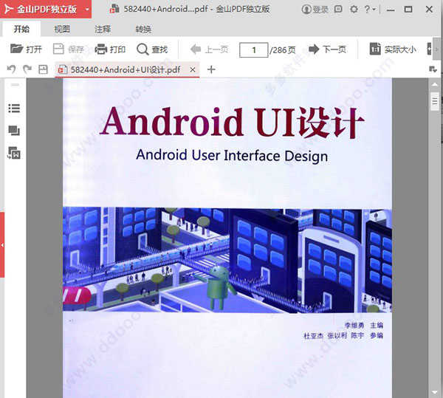Image resolution: width=443 pixels, height=398 pixels.
Task: Open the bookmarks outline panel icon
Action: coord(14,109)
